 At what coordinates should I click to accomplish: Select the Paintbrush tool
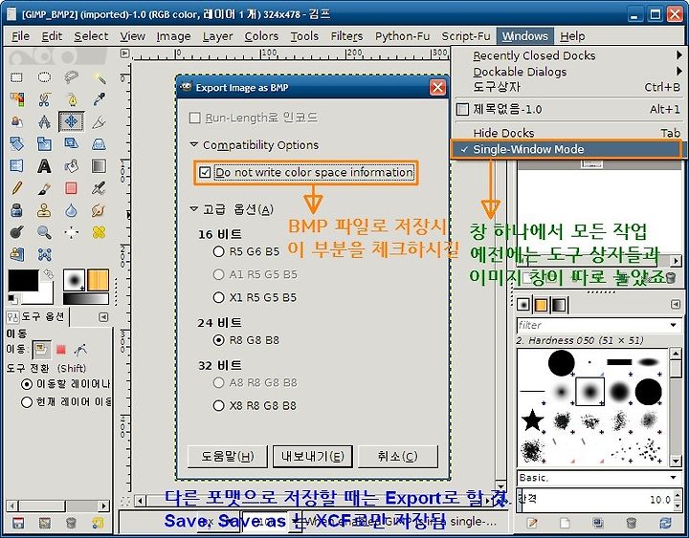44,188
